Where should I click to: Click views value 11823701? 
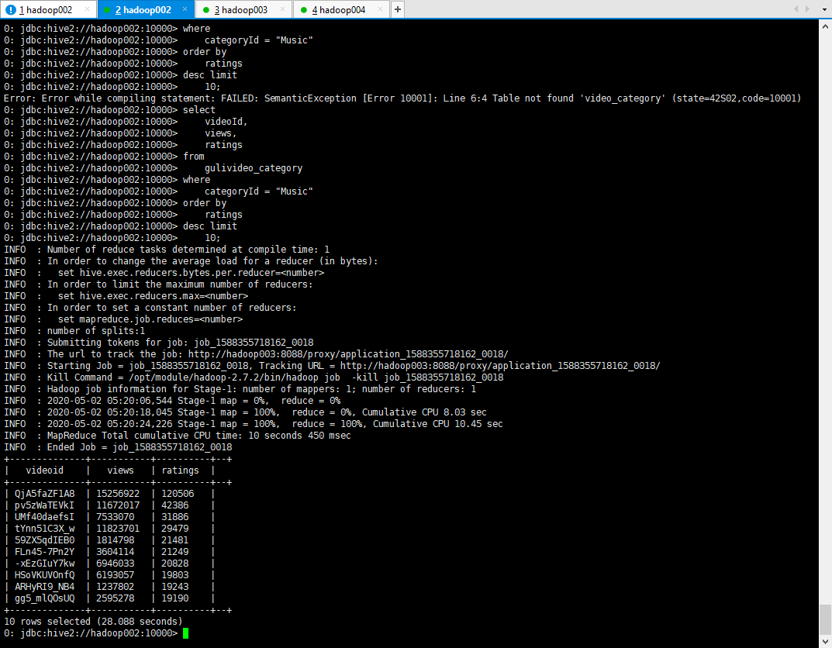(x=118, y=529)
